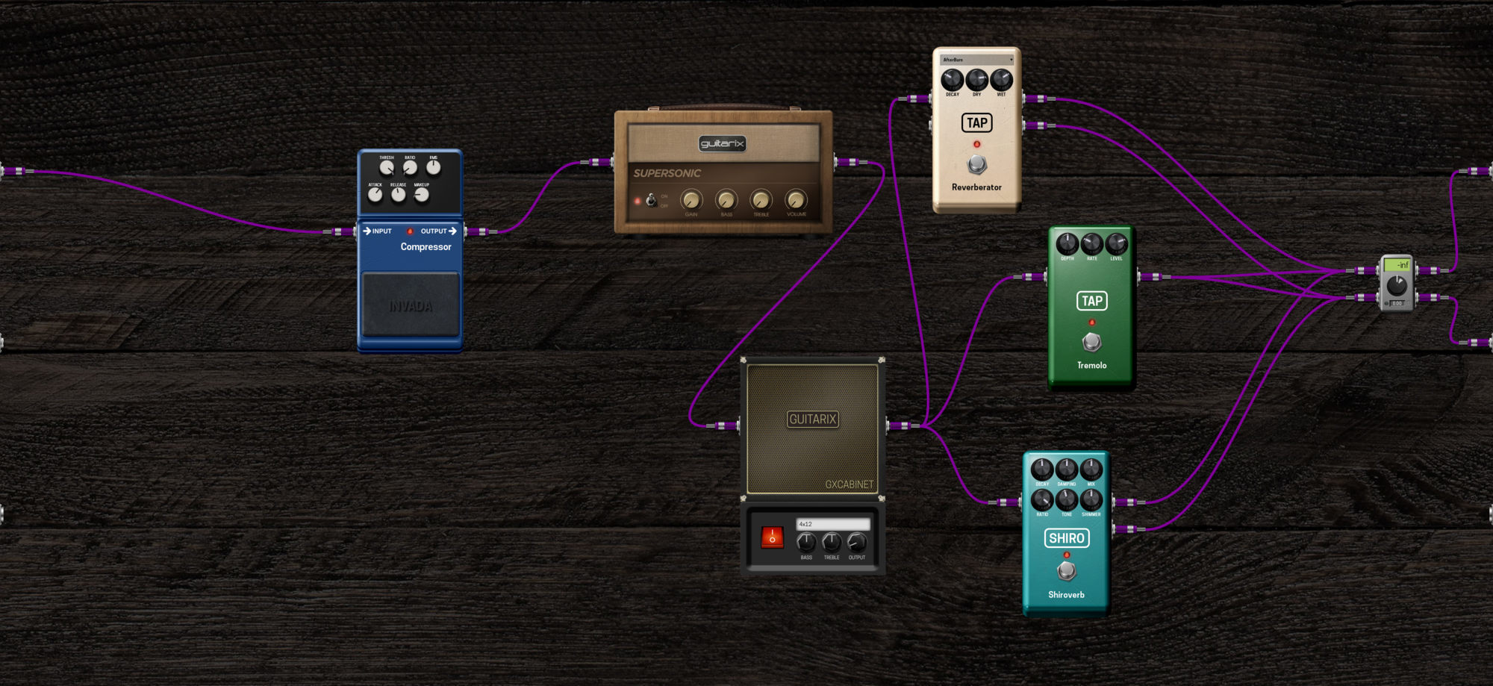1493x686 pixels.
Task: Click the Shiroverb MIX knob
Action: [x=1091, y=470]
